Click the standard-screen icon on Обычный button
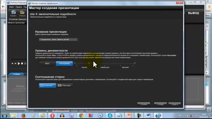212x119 pixels. [60, 85]
